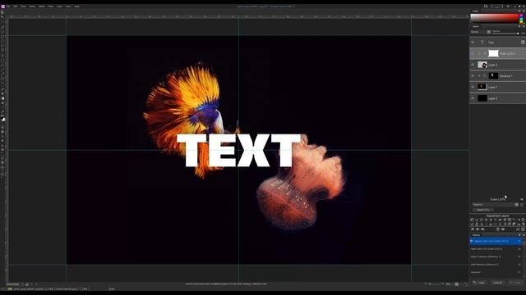Click the T icon on the Text layer
The image size is (526, 295).
[482, 43]
